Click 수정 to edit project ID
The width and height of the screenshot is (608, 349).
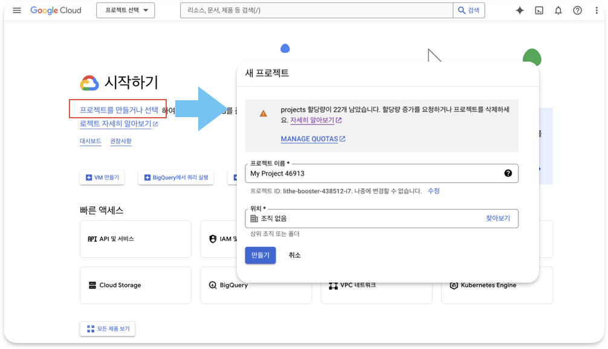pos(433,191)
